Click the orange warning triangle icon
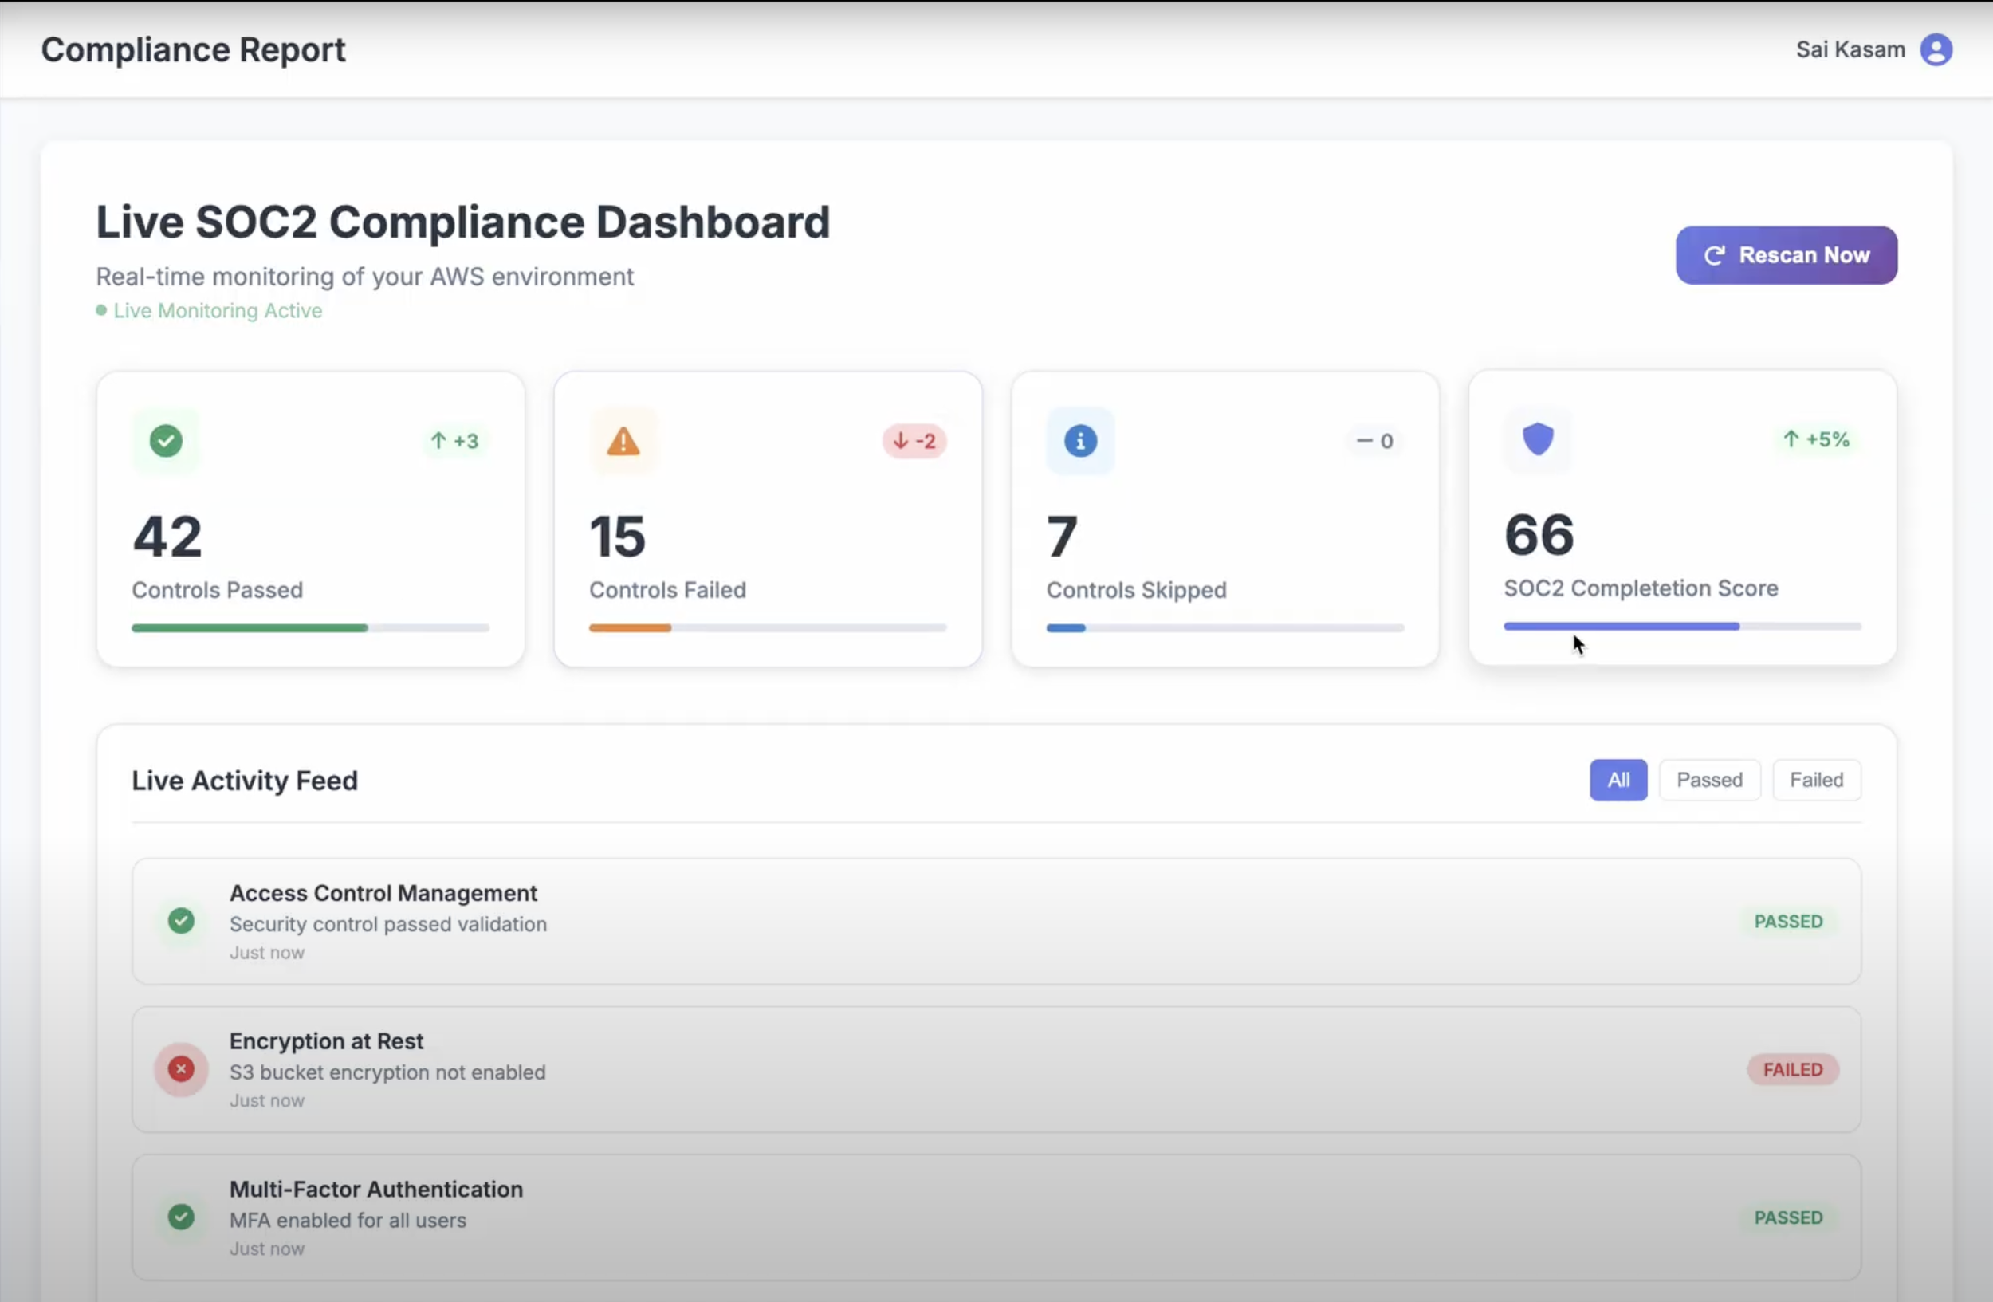 click(x=623, y=440)
